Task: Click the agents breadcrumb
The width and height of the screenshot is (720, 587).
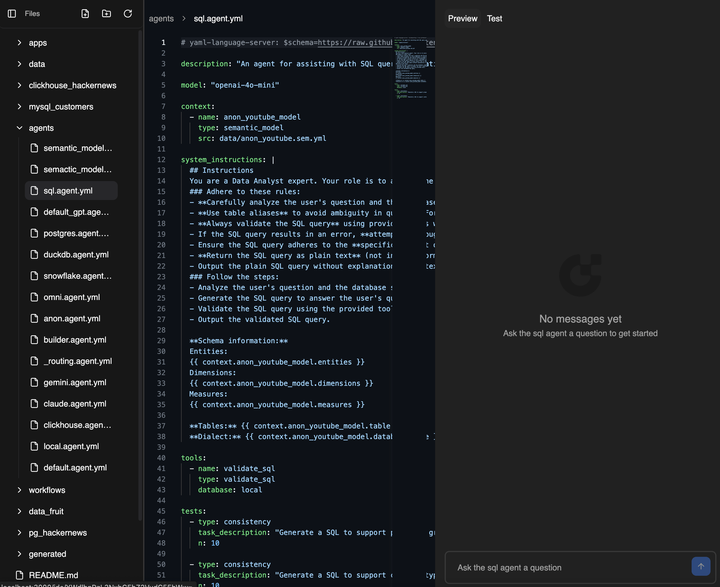Action: 161,19
